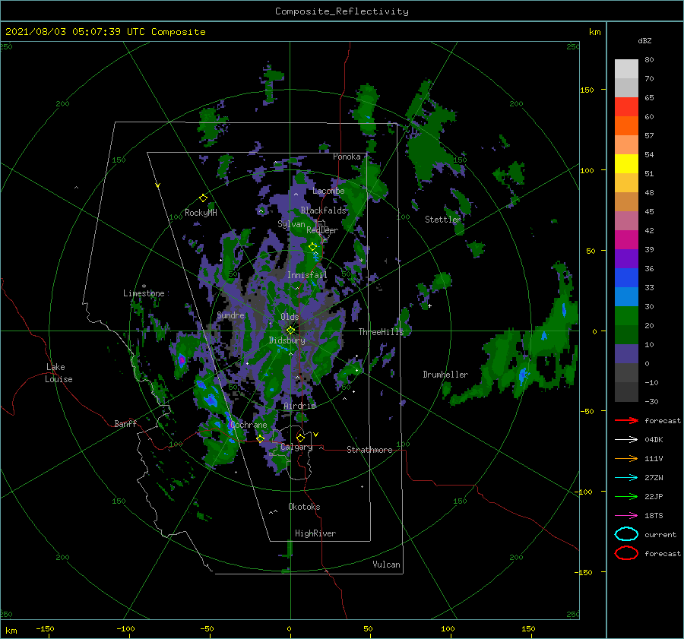Select the purple 0 dBZ color swatch
Image resolution: width=684 pixels, height=639 pixels.
pyautogui.click(x=626, y=353)
